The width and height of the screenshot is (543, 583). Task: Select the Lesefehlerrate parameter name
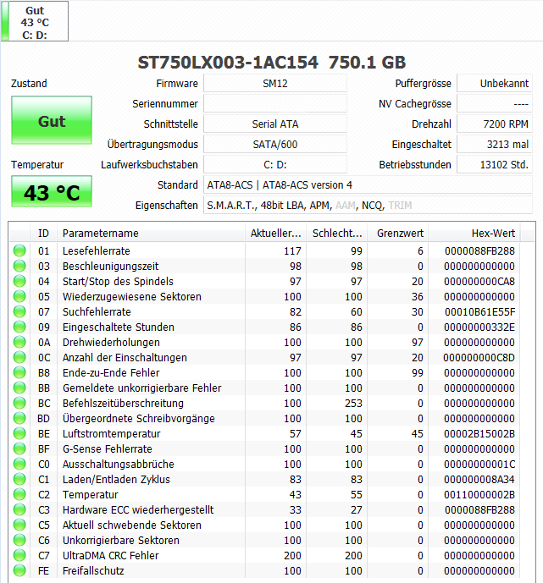[96, 251]
